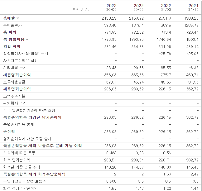Click normalized EPS value 1,57
202x191 pixels.
[112, 188]
